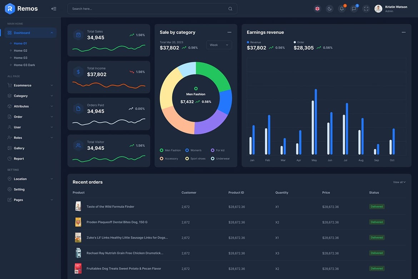
Task: Enter fullscreen using the expand icon
Action: tap(365, 8)
